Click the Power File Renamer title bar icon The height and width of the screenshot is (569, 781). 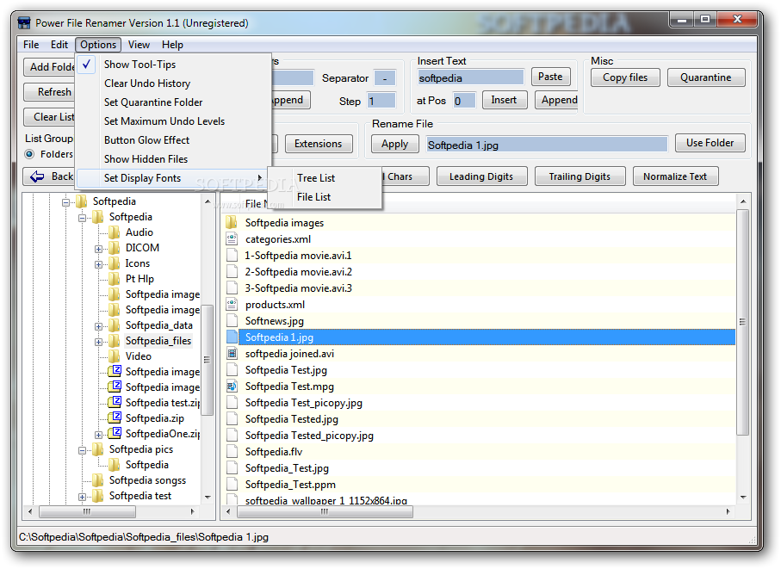coord(24,23)
